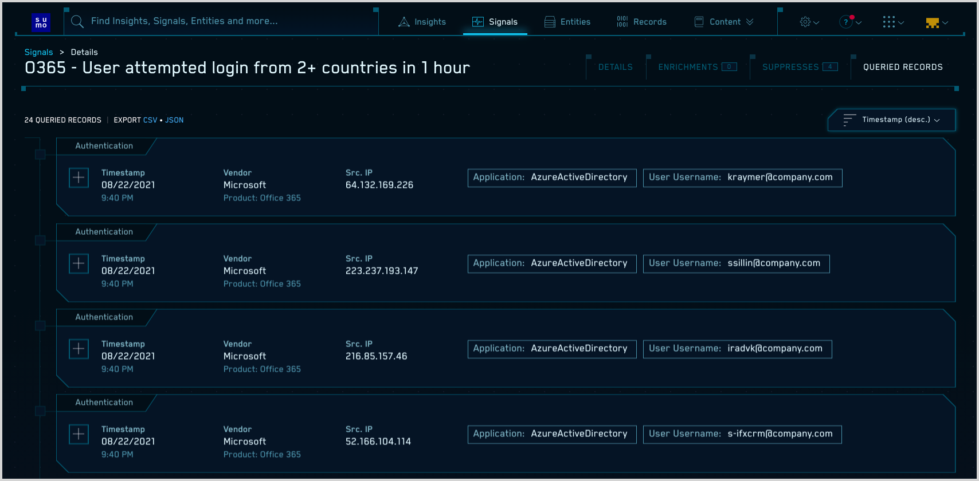Switch to the Enrichments tab
Image resolution: width=979 pixels, height=481 pixels.
[696, 67]
